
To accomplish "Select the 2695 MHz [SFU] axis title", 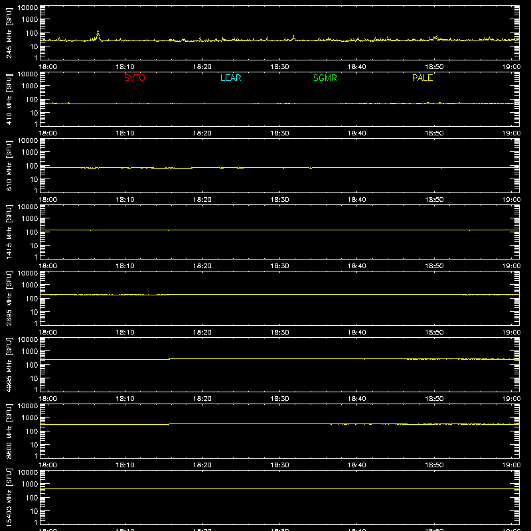I will pyautogui.click(x=9, y=298).
